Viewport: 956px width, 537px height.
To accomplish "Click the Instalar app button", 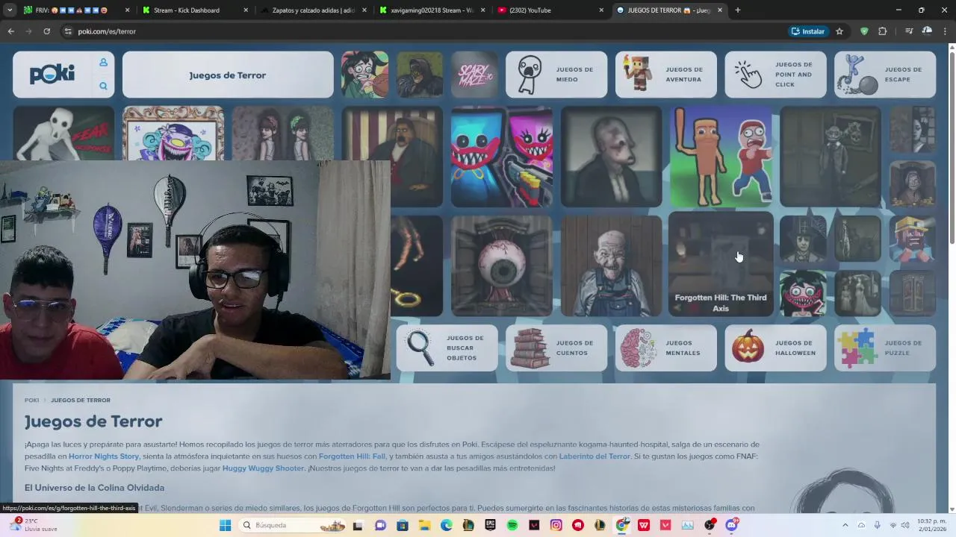I will coord(808,31).
